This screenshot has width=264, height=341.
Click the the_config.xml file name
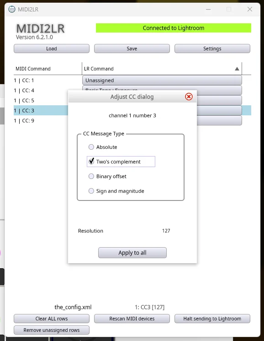pos(73,307)
